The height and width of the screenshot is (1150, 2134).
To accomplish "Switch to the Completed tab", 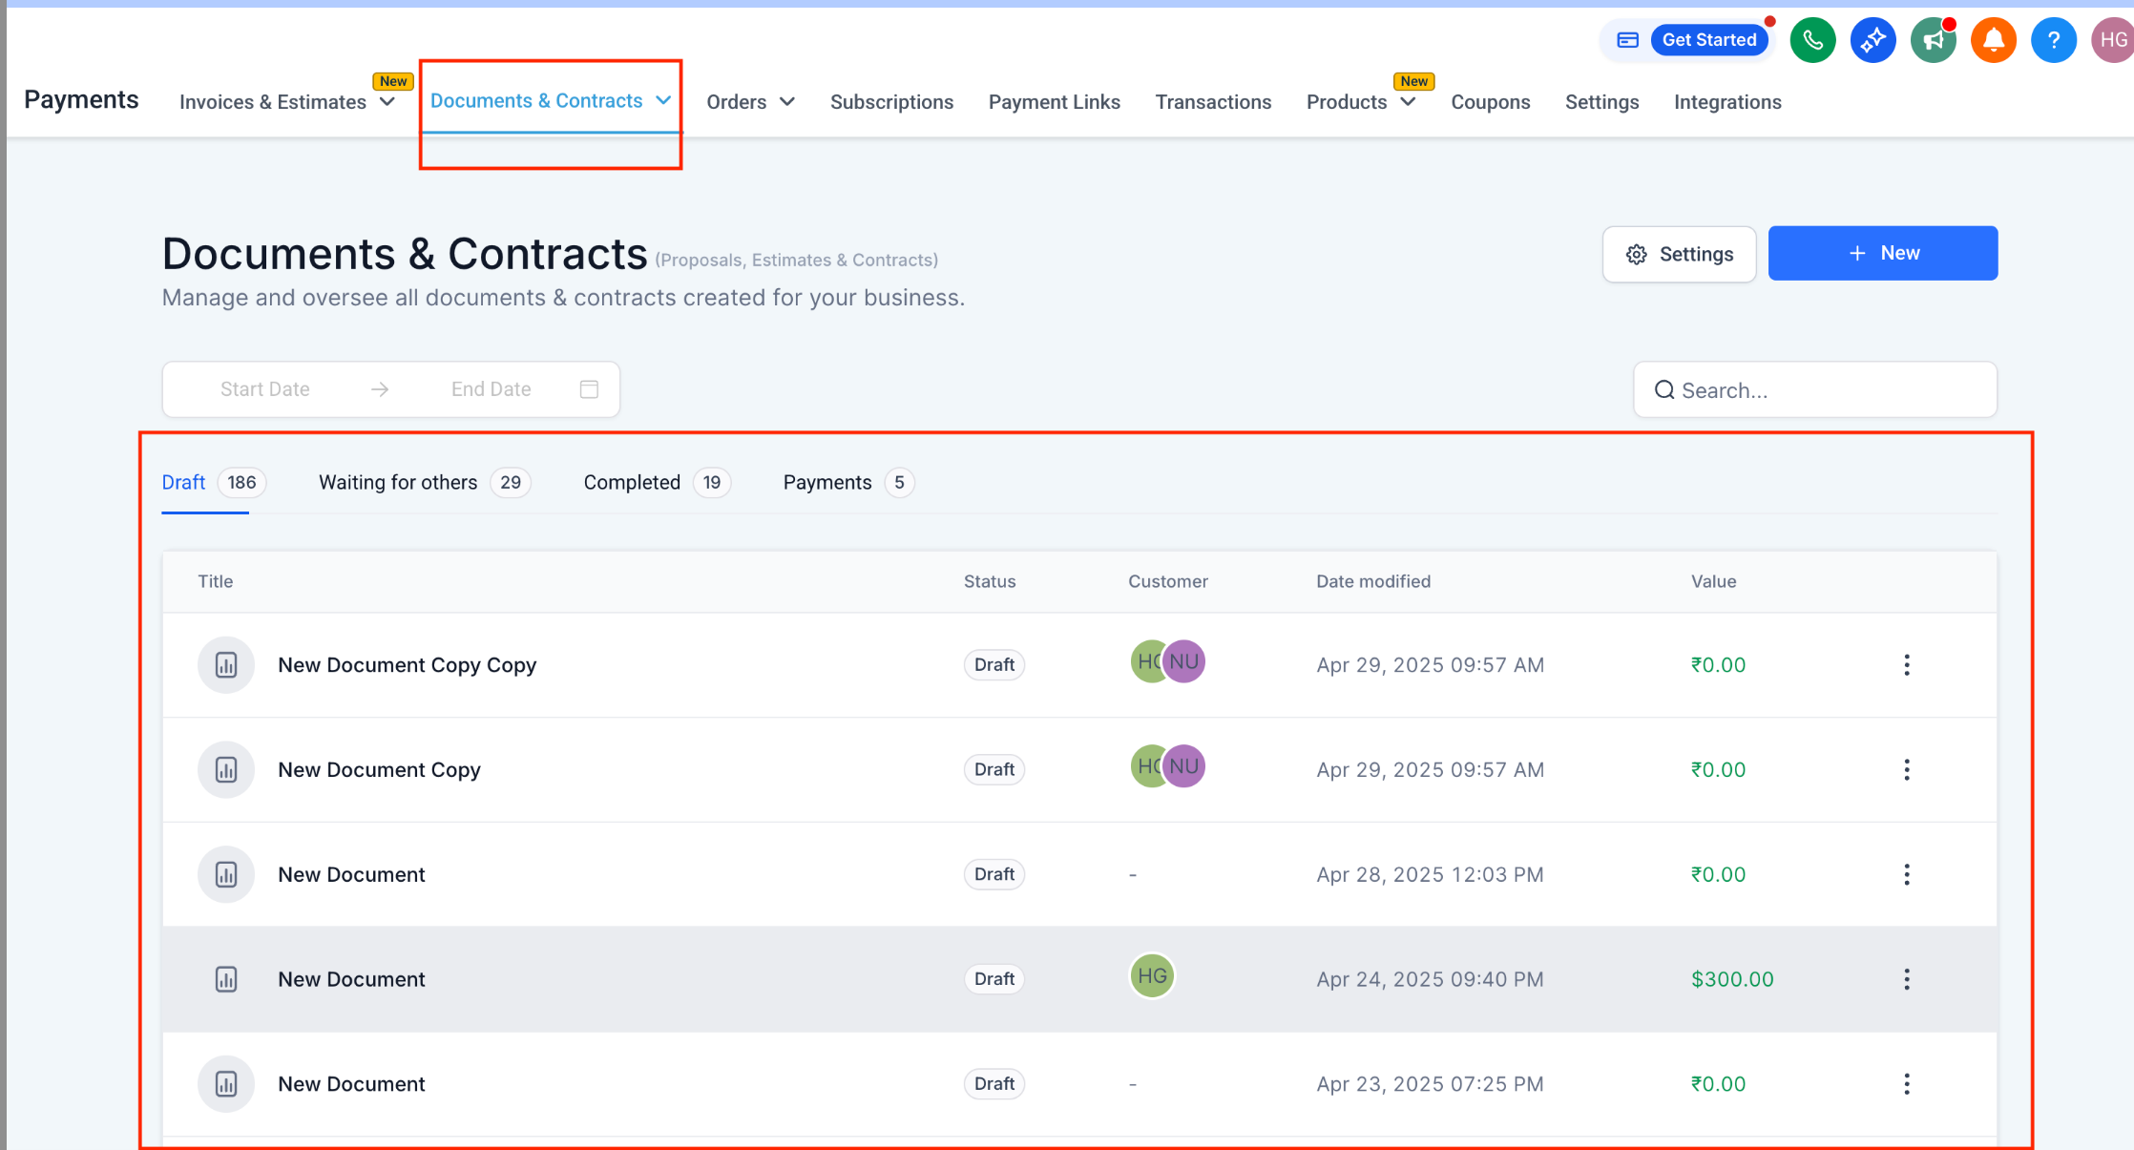I will 632,483.
